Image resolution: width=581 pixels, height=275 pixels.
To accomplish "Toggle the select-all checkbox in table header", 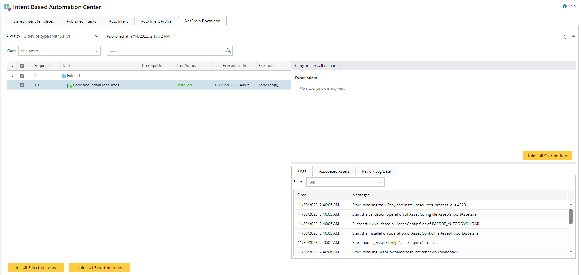I will tap(22, 66).
